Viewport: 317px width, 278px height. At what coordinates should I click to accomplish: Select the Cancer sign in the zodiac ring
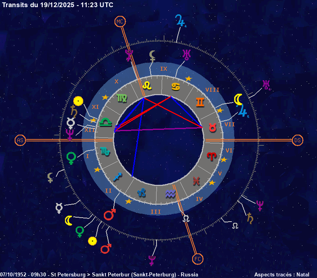pyautogui.click(x=176, y=86)
